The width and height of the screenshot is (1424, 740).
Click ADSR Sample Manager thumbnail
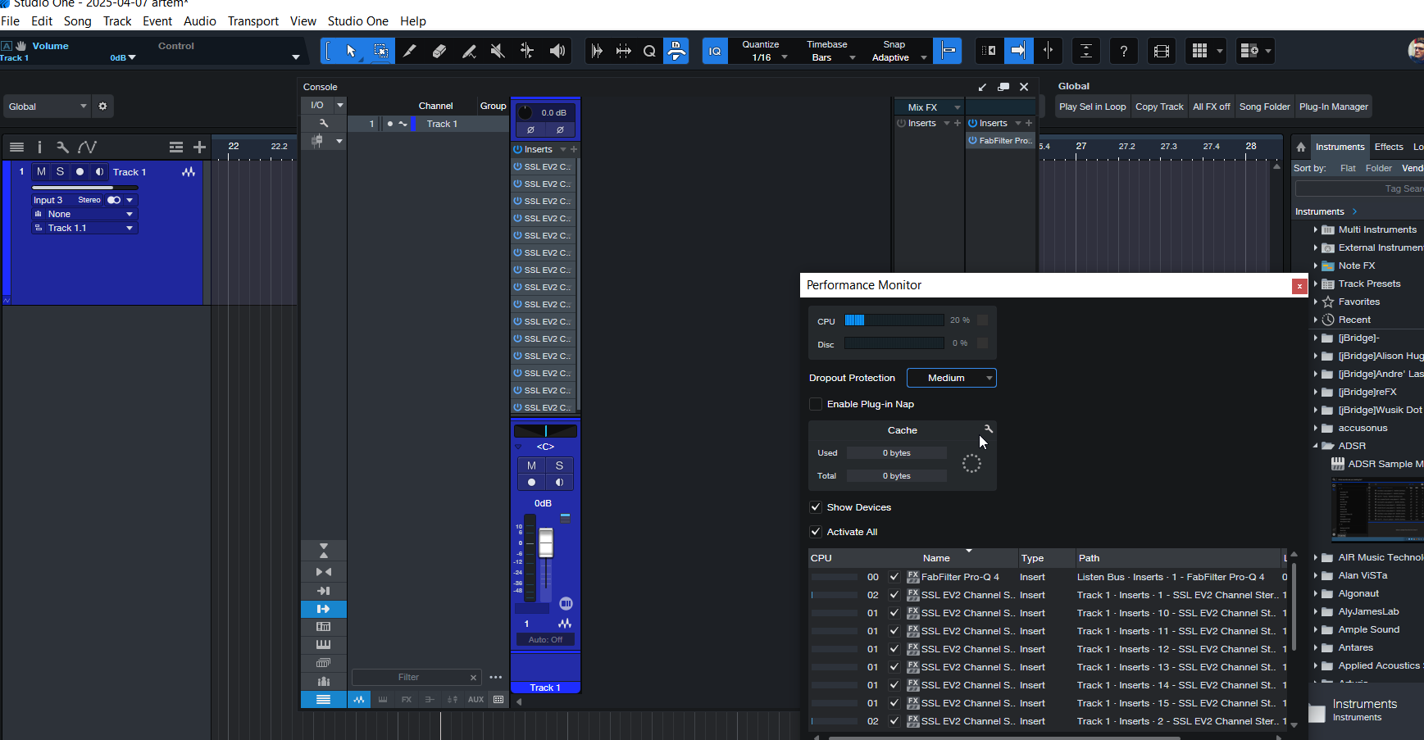[1377, 508]
